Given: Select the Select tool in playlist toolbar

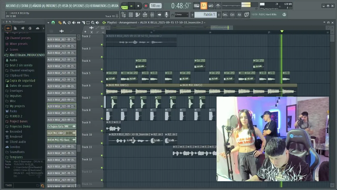Looking at the screenshot, I should click(88, 23).
